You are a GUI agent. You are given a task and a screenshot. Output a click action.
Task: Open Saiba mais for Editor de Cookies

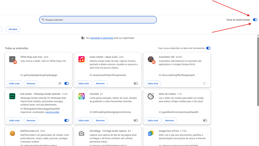point(153,120)
